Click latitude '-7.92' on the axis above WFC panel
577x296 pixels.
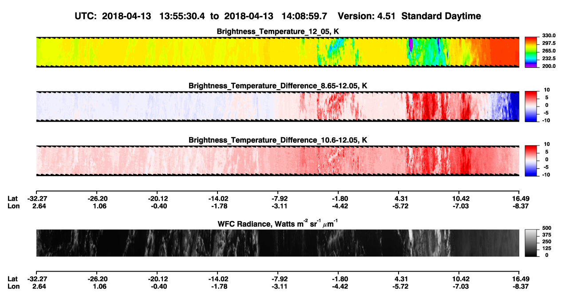[x=278, y=198]
